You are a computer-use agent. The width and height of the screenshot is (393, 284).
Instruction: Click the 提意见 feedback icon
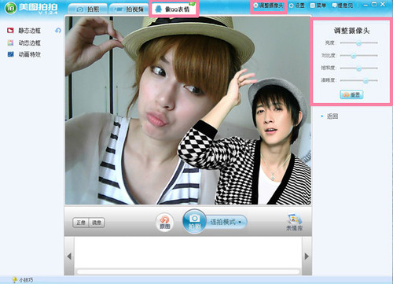click(335, 6)
